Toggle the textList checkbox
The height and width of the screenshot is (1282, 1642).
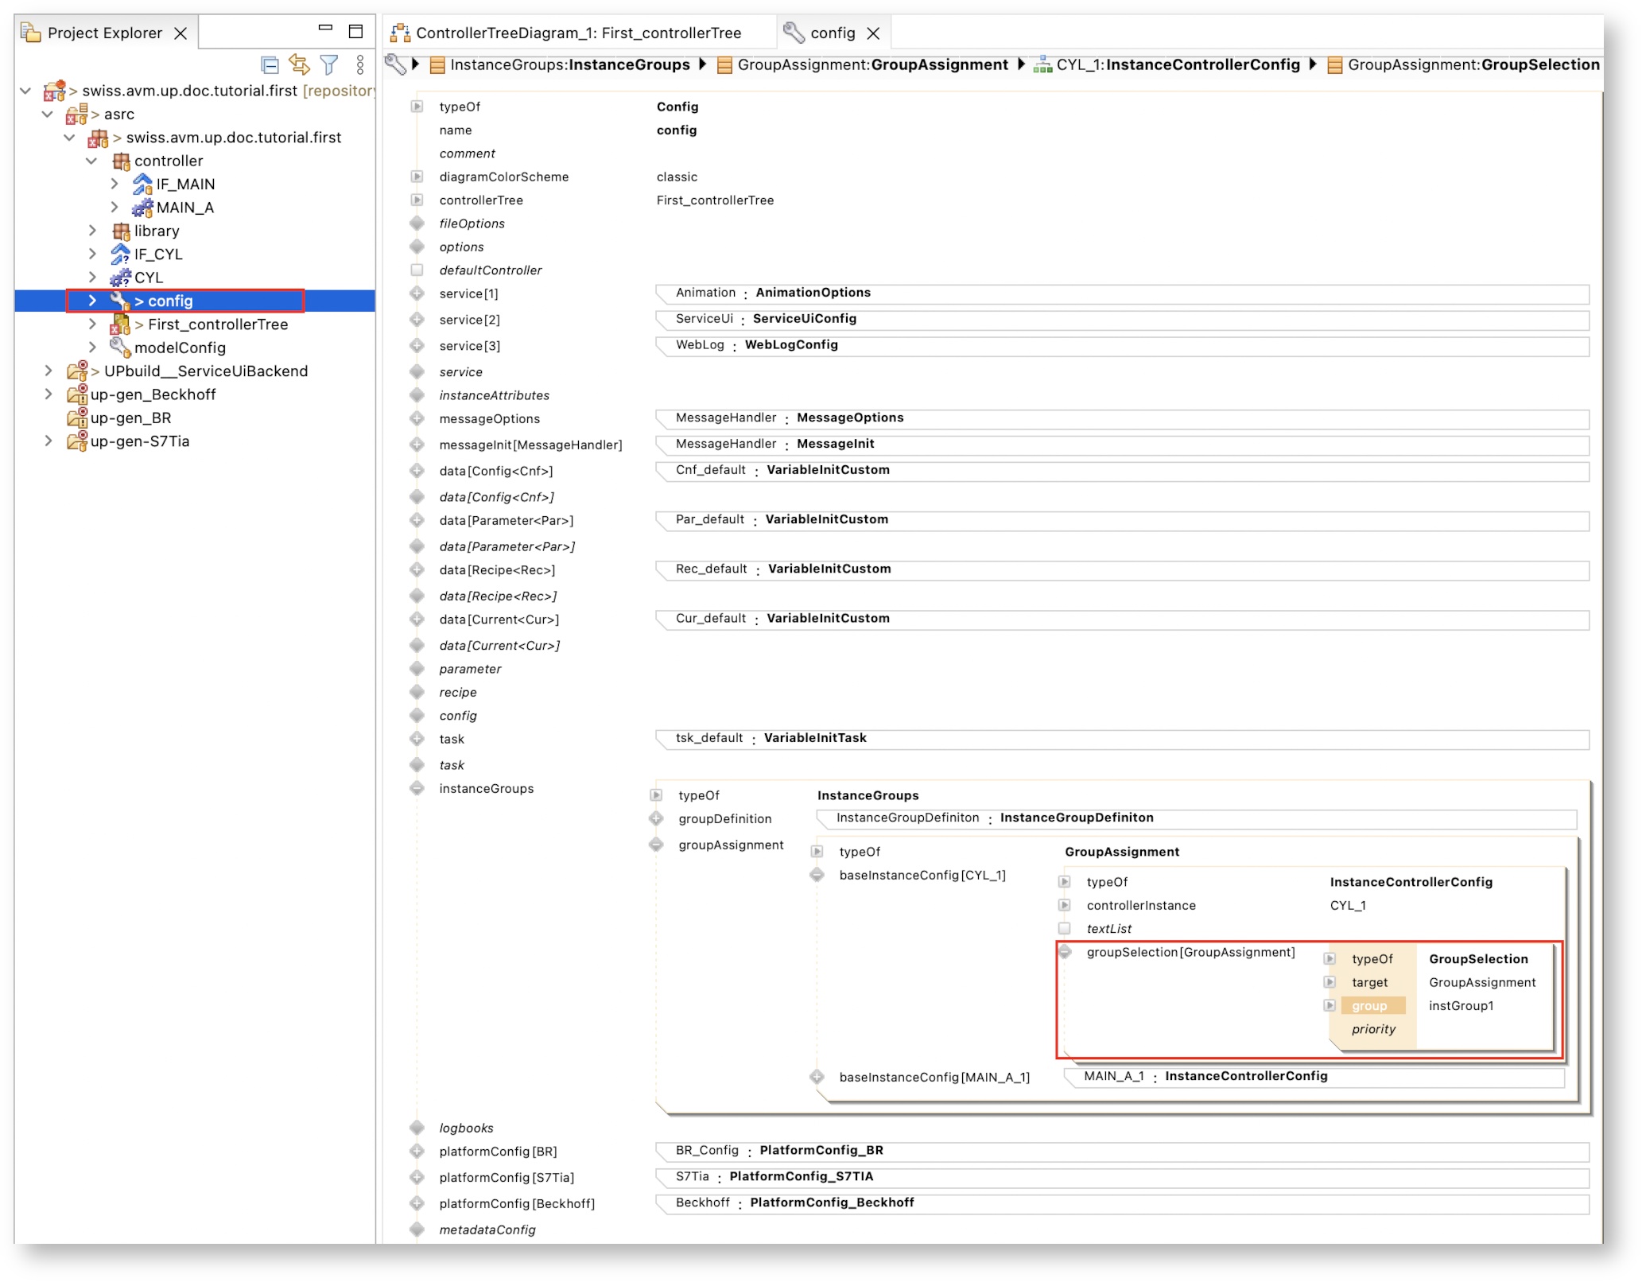[x=1064, y=928]
